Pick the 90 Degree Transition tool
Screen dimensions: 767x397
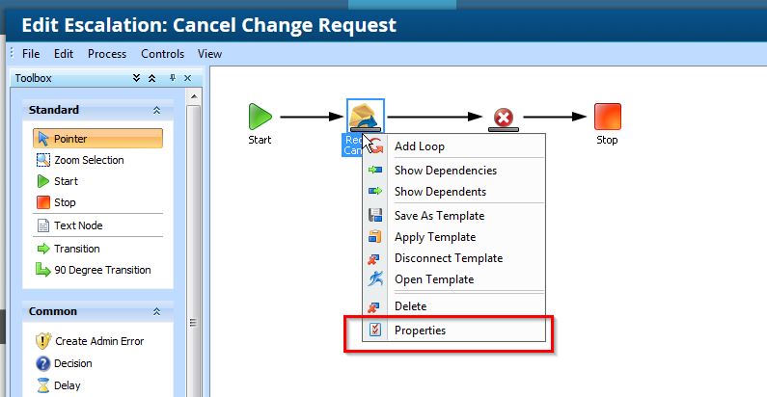coord(102,270)
